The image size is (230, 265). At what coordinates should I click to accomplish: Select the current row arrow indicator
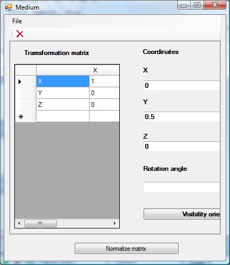20,81
